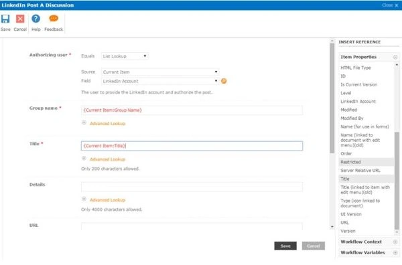Expand Advanced Lookup under Group name
This screenshot has width=402, height=265.
point(84,122)
